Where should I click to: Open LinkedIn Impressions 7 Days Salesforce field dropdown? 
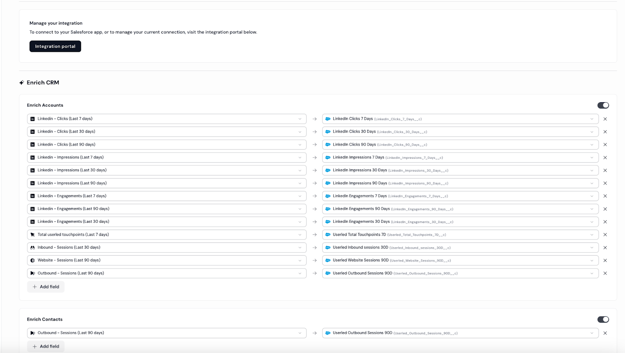point(461,158)
